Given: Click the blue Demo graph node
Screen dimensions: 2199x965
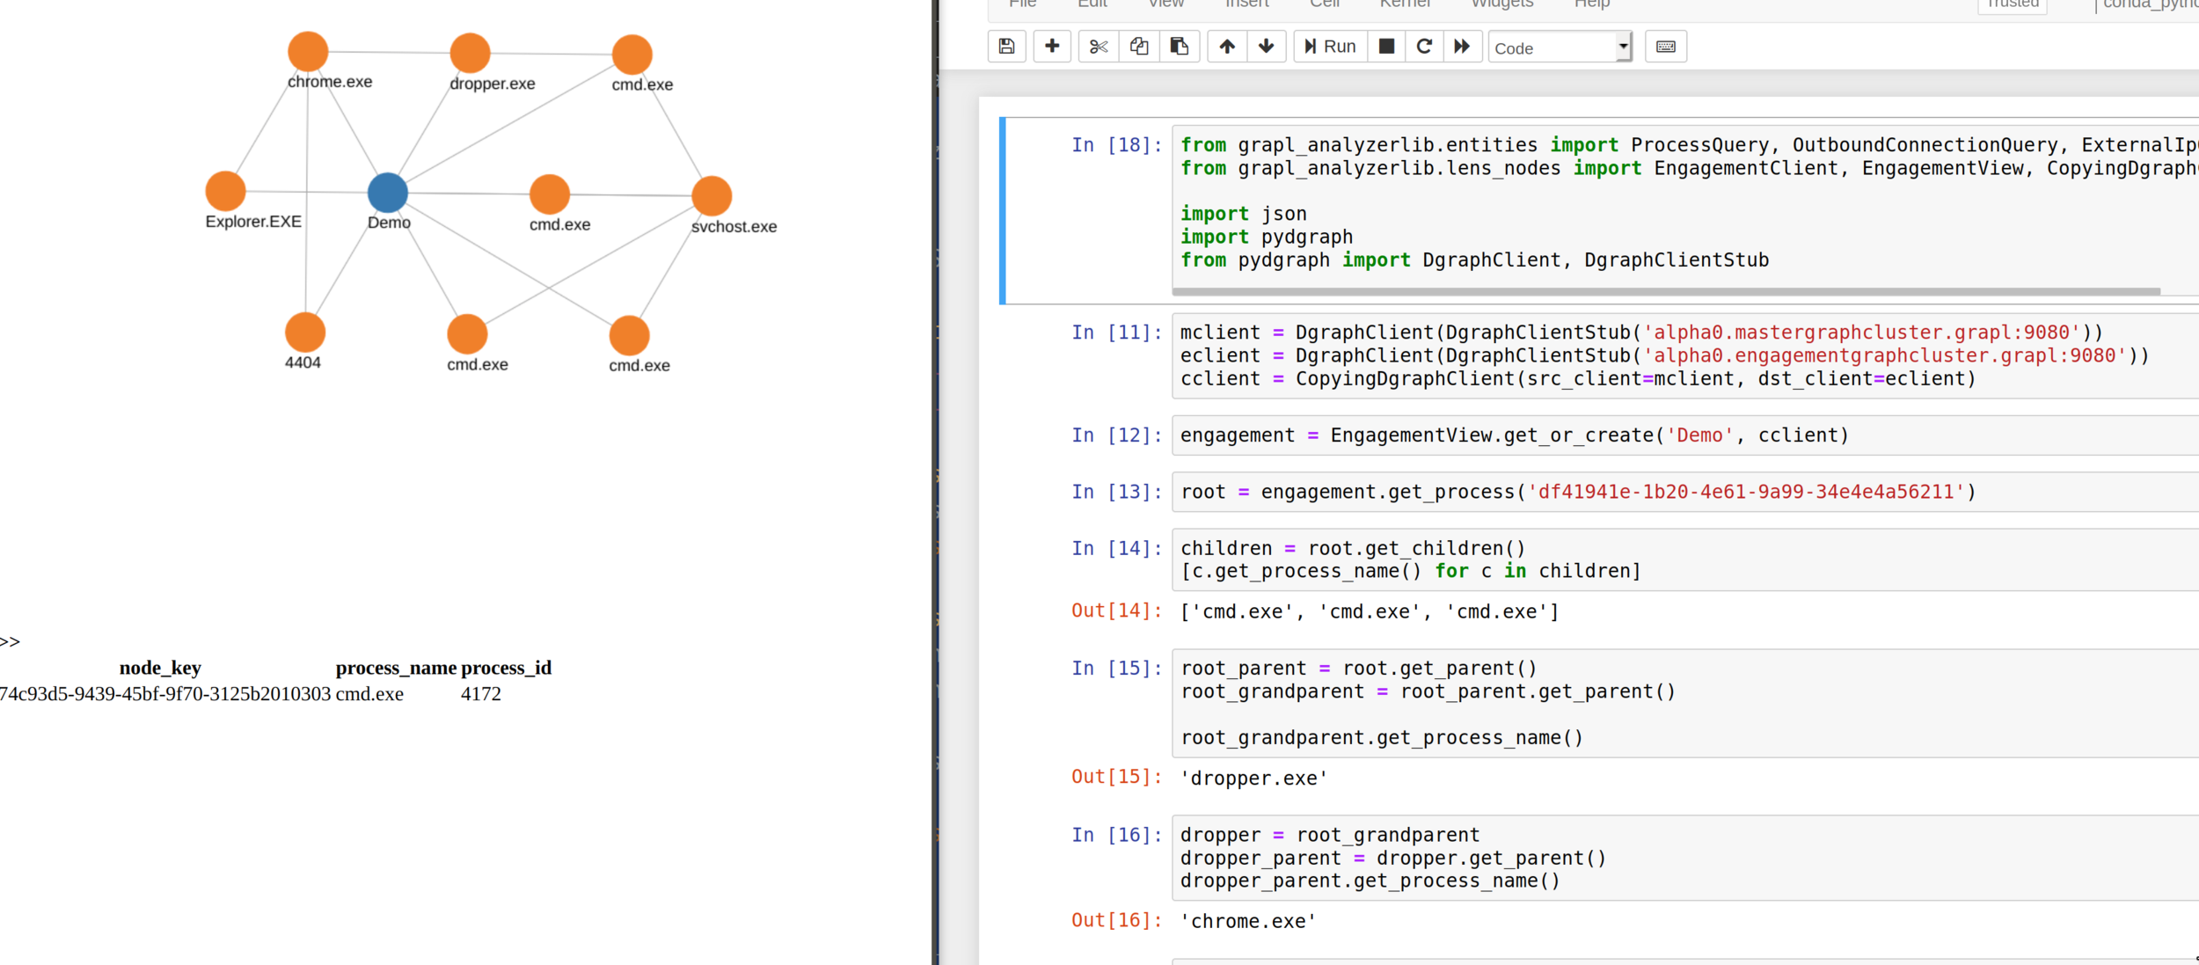Looking at the screenshot, I should (388, 193).
